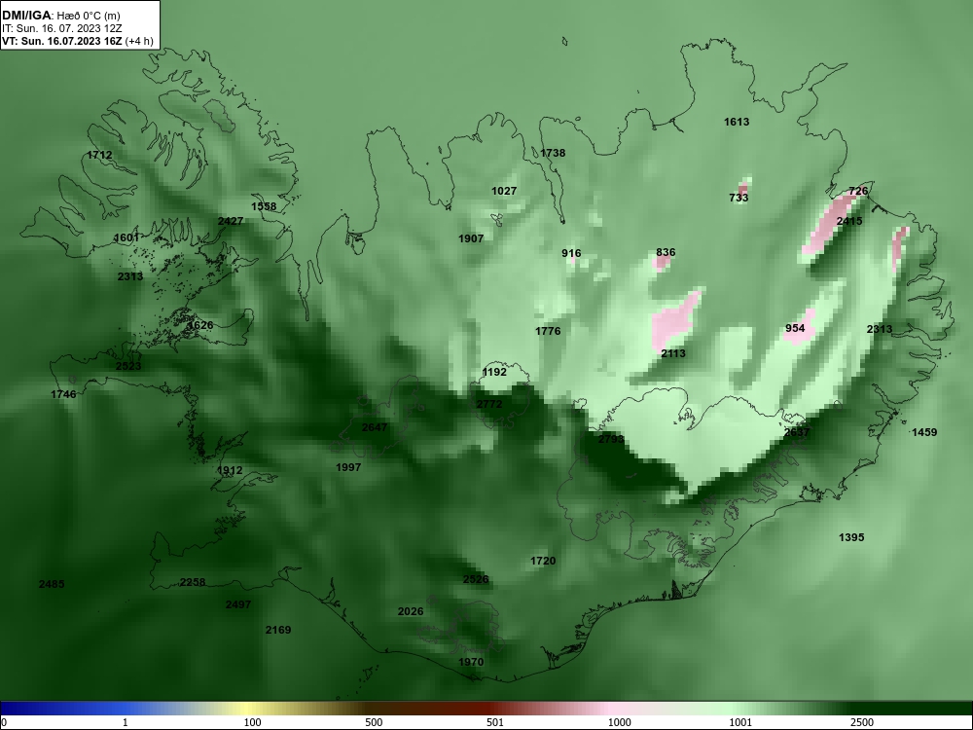The image size is (973, 730).
Task: Click the map value 1613
Action: click(737, 122)
